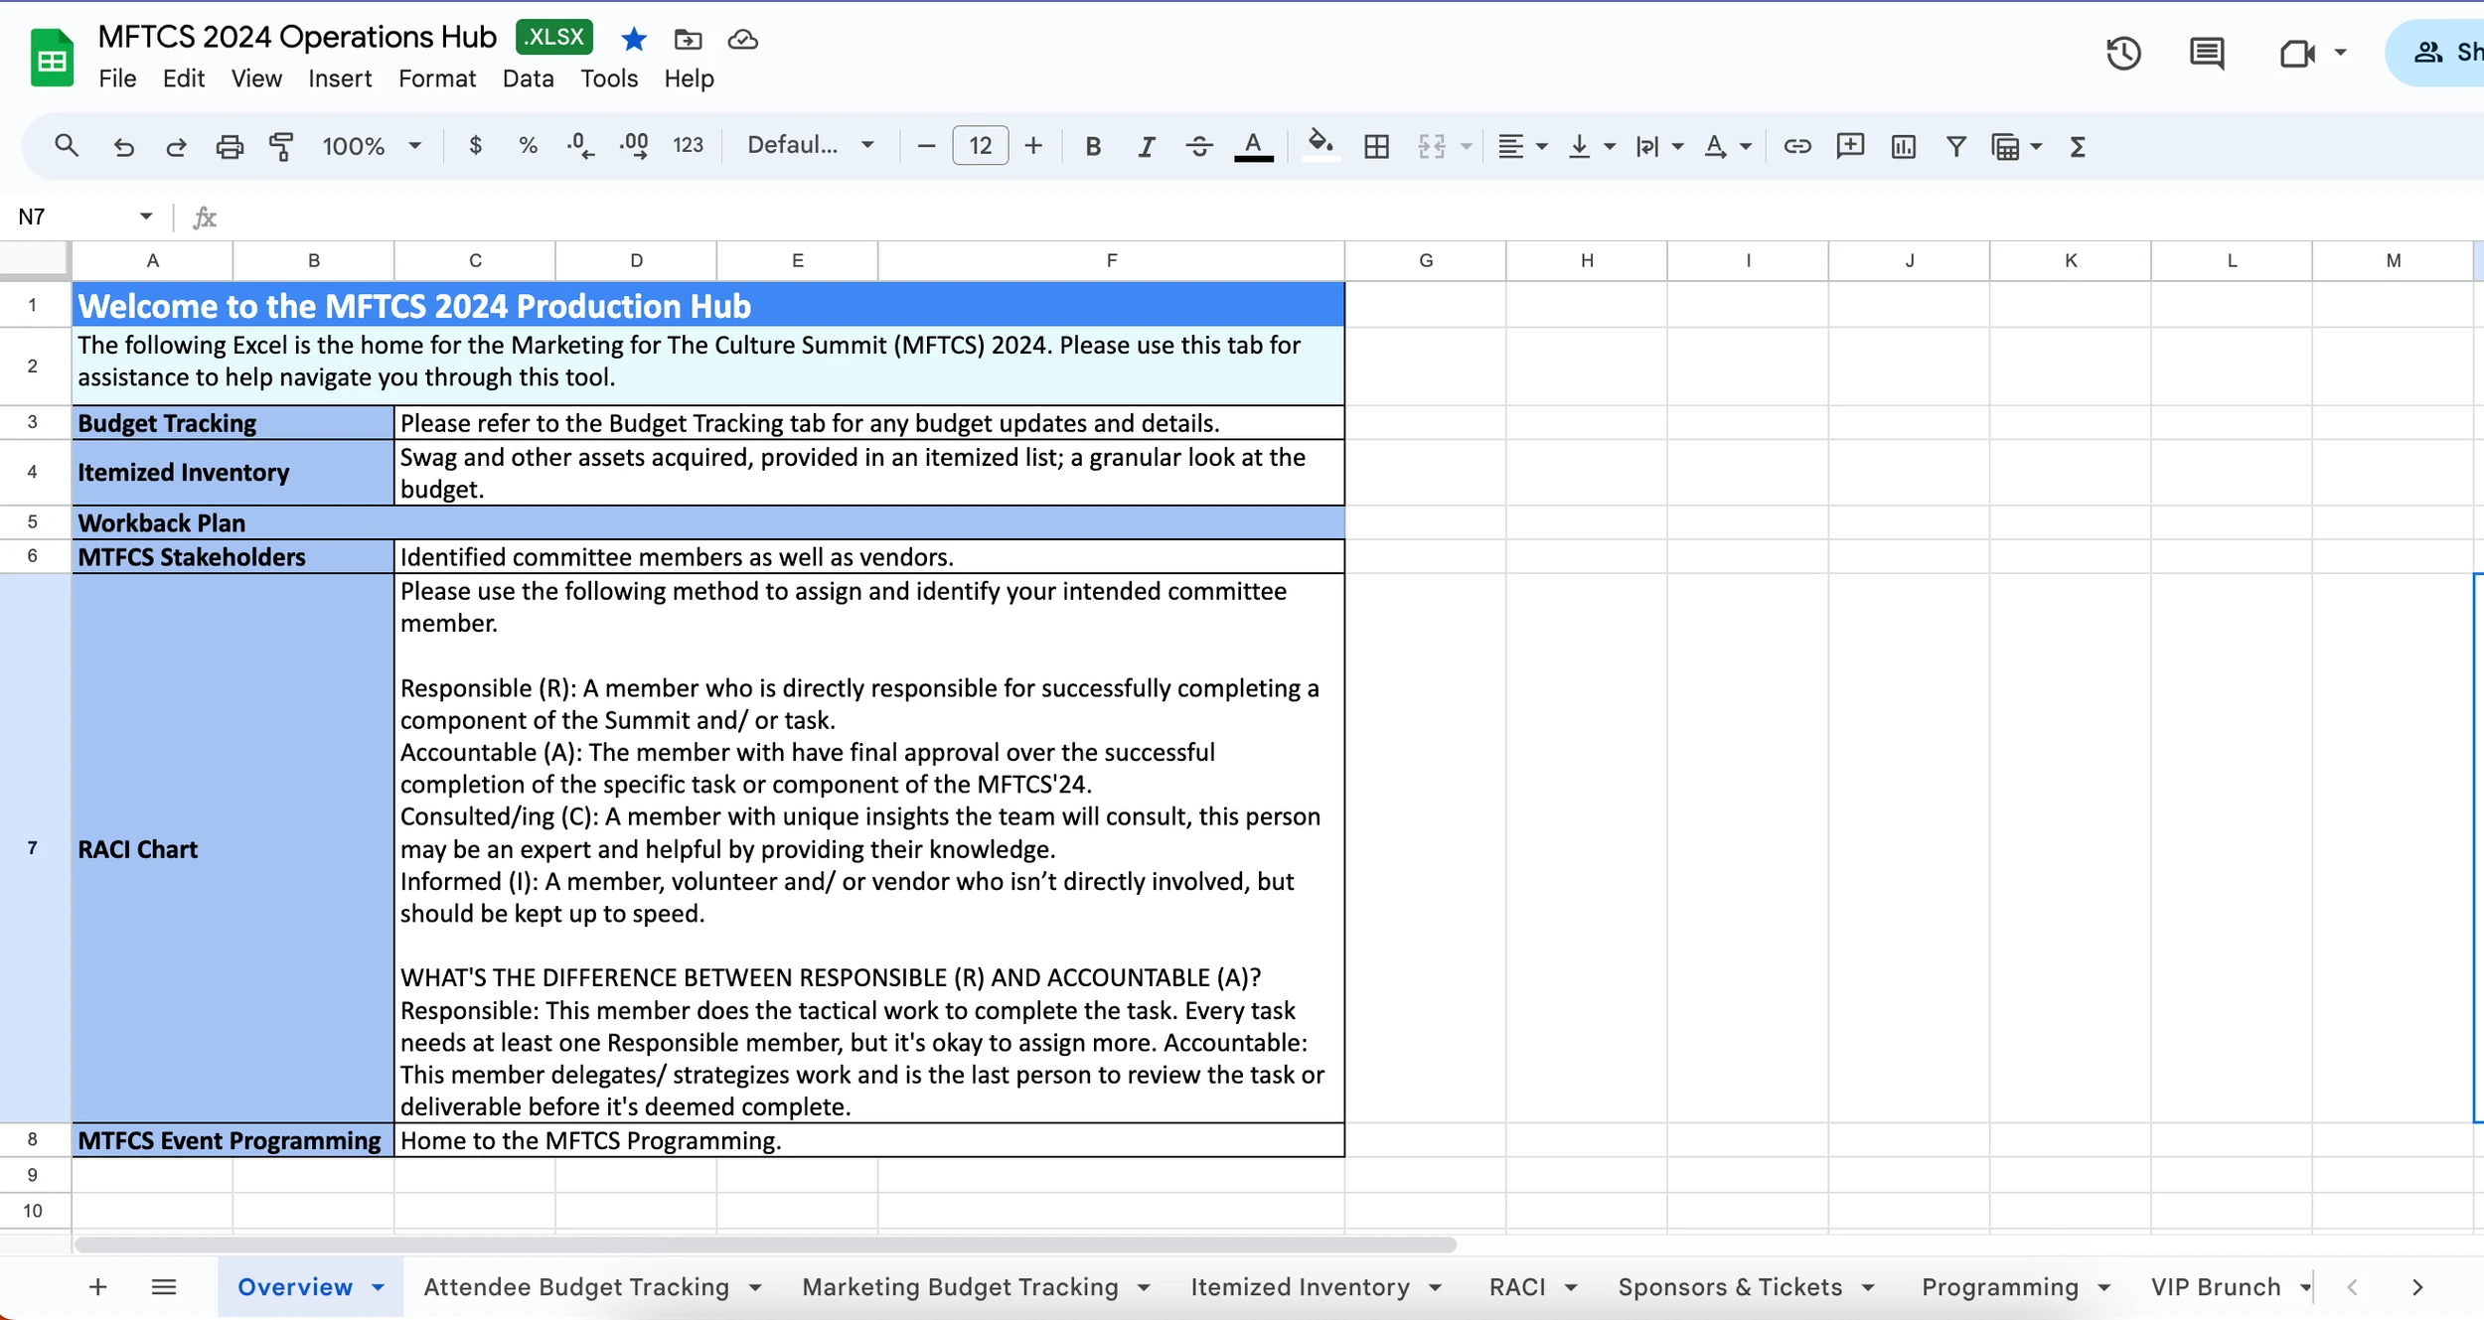This screenshot has width=2484, height=1320.
Task: Open the Tools menu
Action: pos(609,78)
